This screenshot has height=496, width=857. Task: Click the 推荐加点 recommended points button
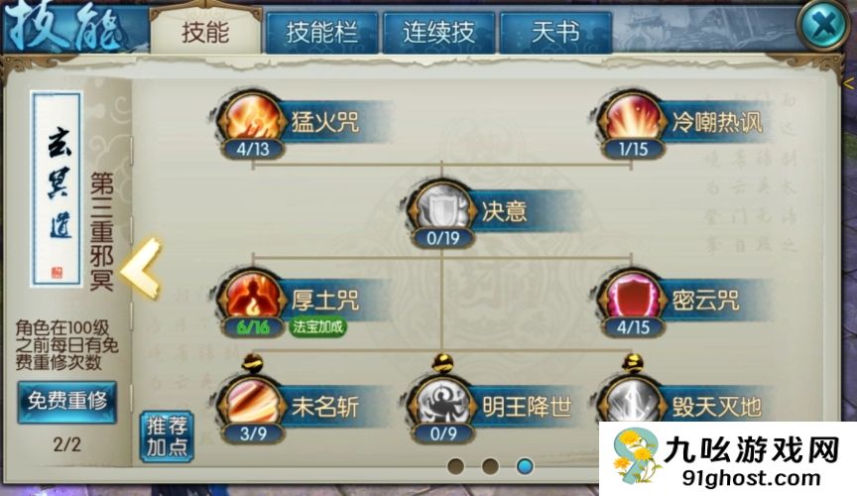pyautogui.click(x=167, y=436)
